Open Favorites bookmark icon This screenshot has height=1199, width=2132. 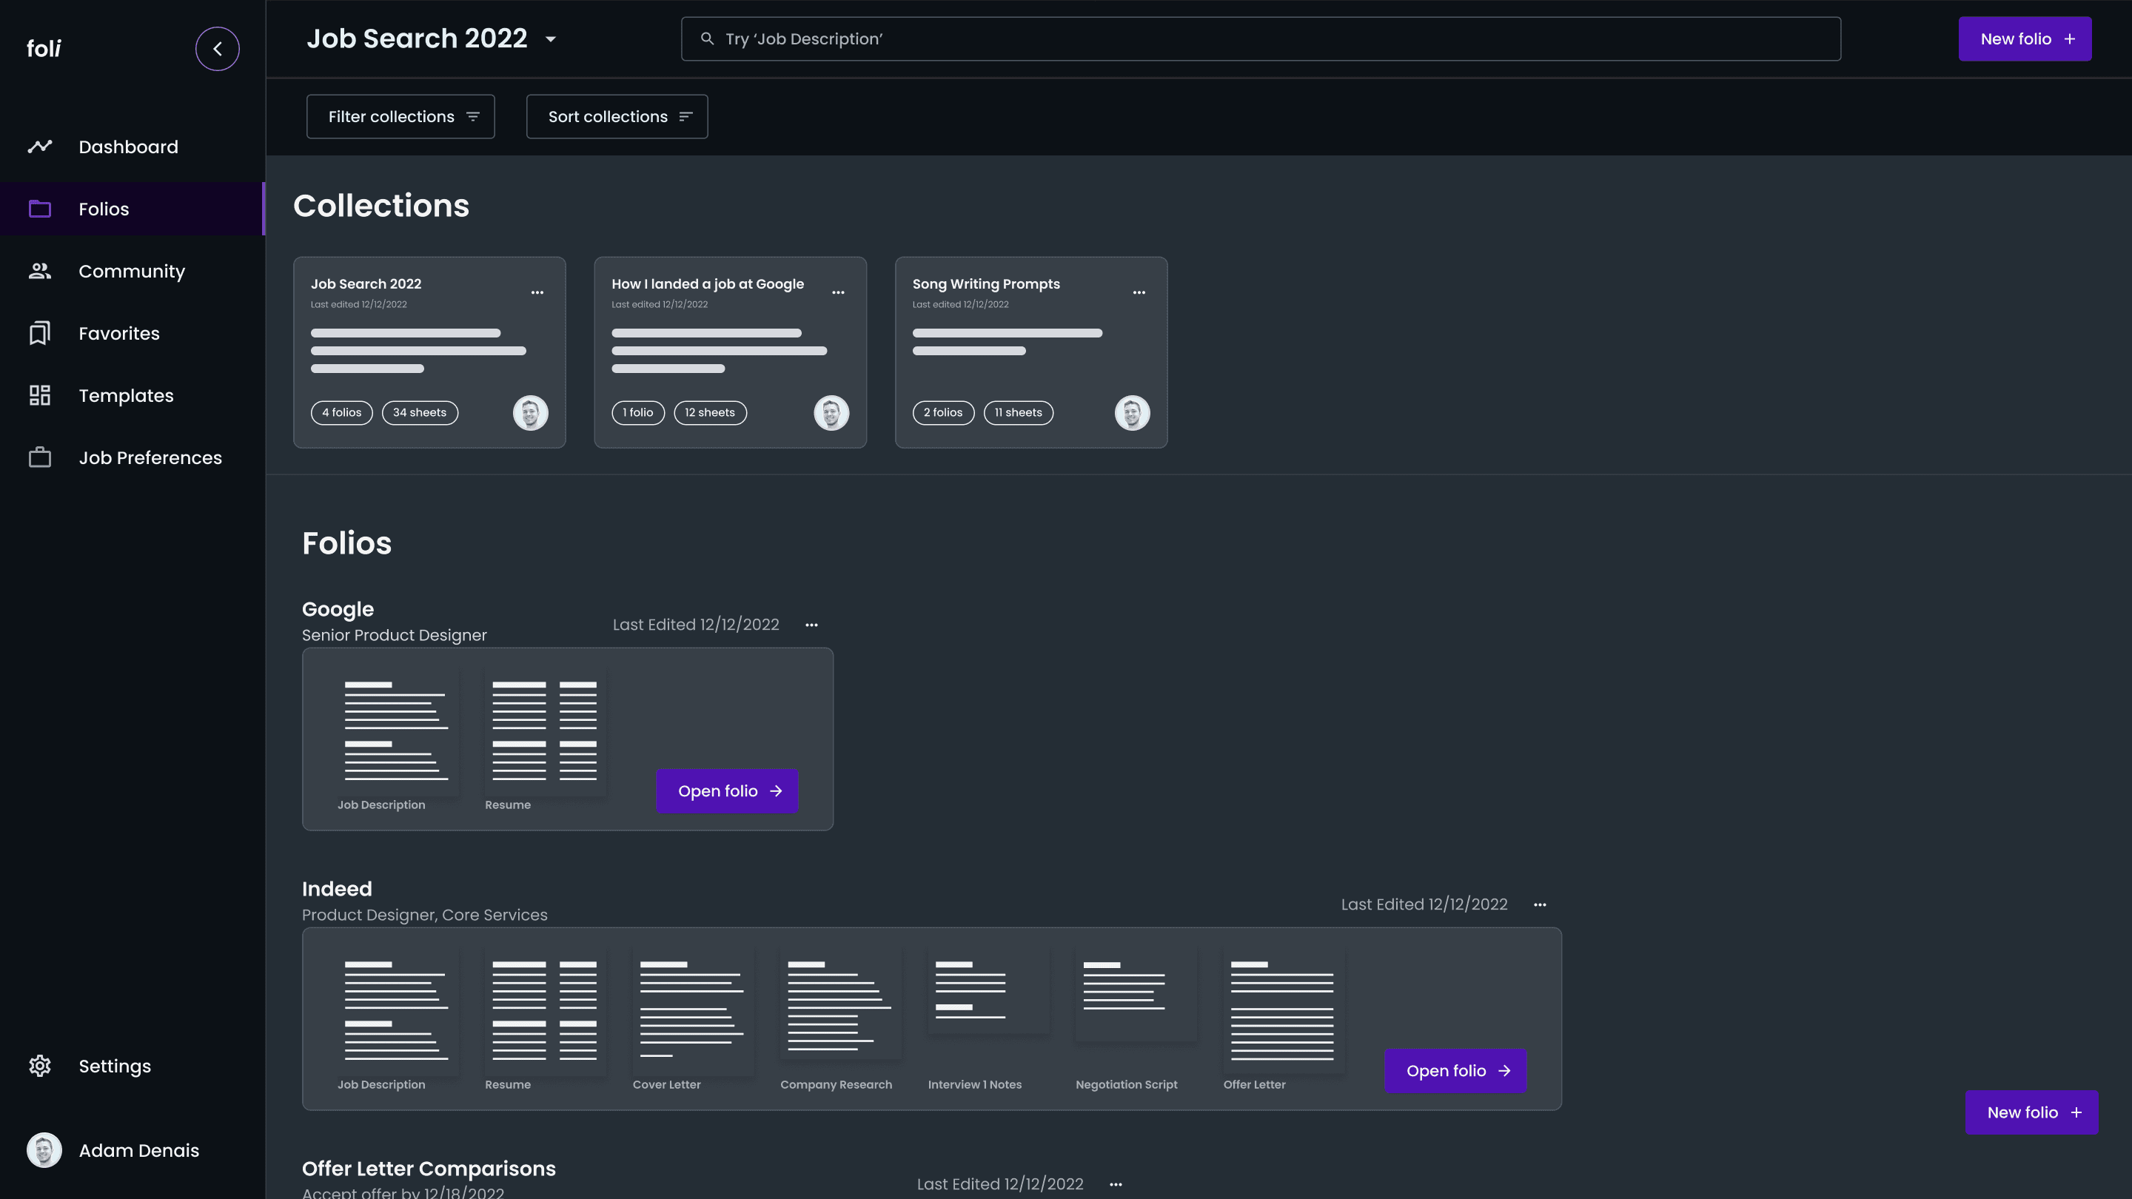40,332
